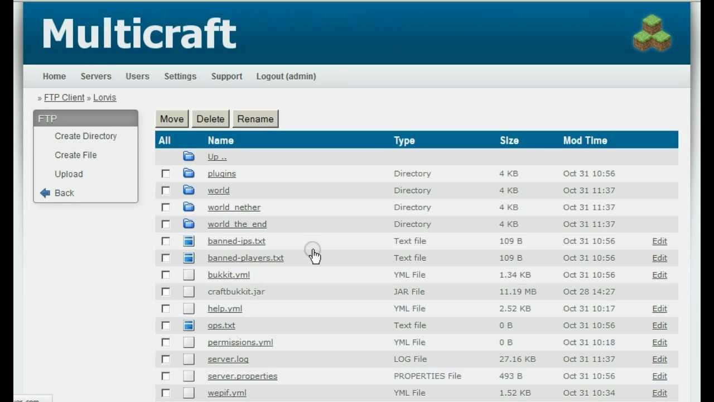Navigate to the Servers tab

95,76
